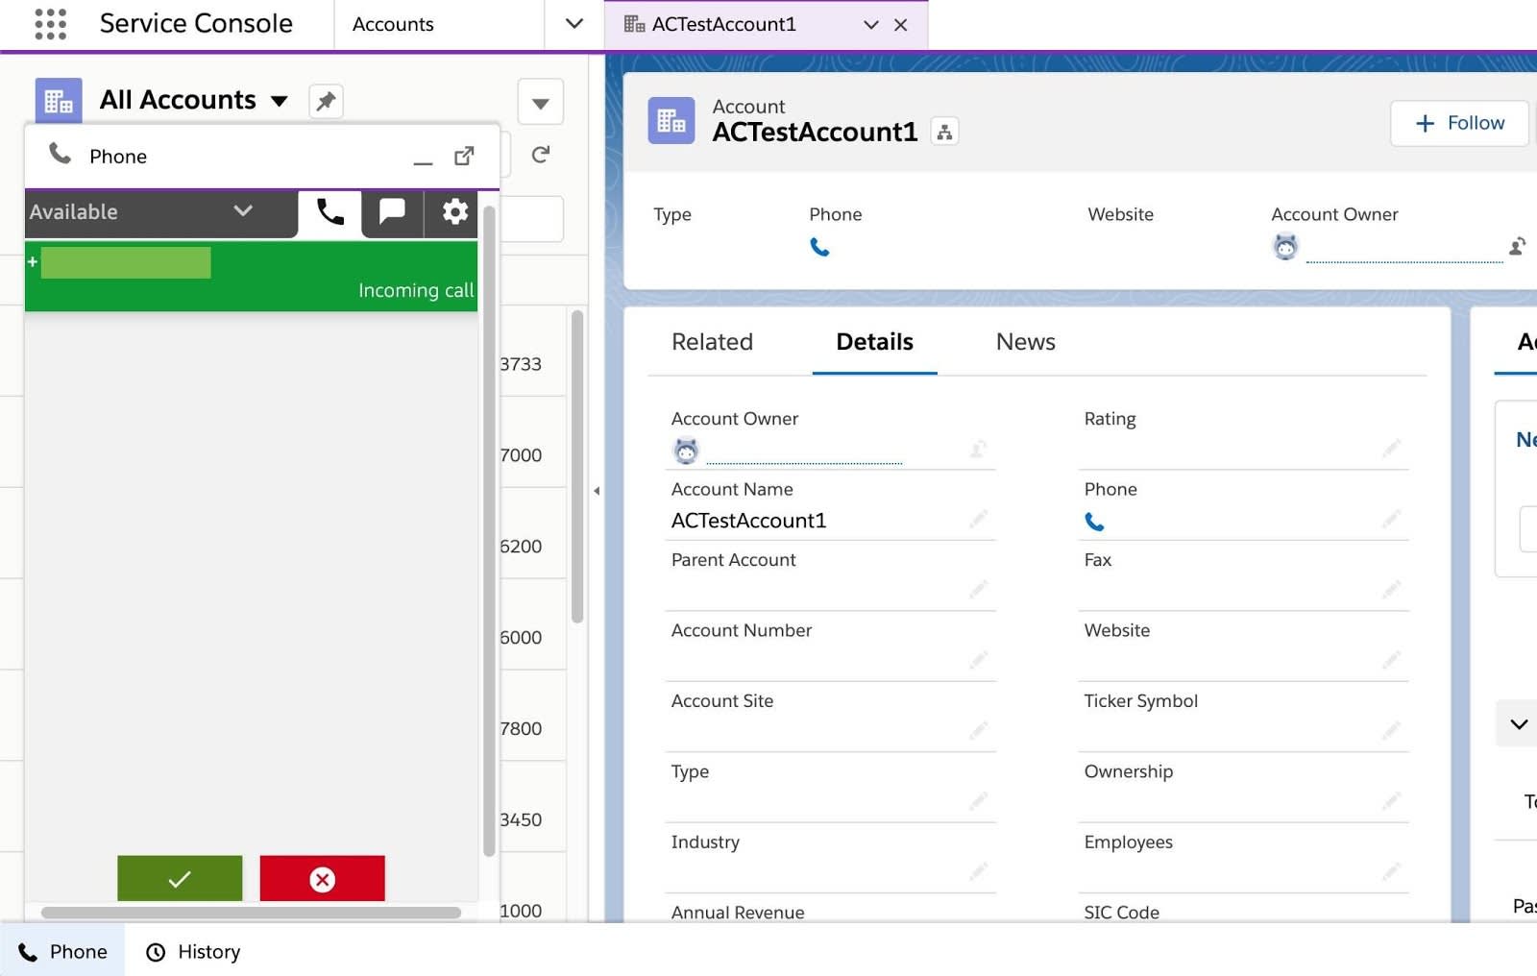Edit the Fax field pencil
This screenshot has width=1537, height=976.
pyautogui.click(x=1391, y=590)
